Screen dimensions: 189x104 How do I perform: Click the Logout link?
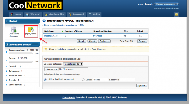tap(149, 4)
